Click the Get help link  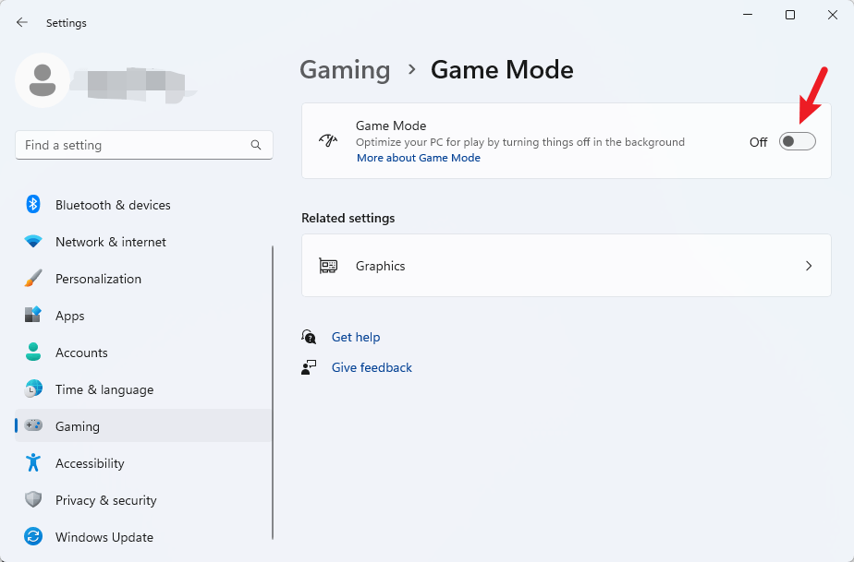(356, 337)
